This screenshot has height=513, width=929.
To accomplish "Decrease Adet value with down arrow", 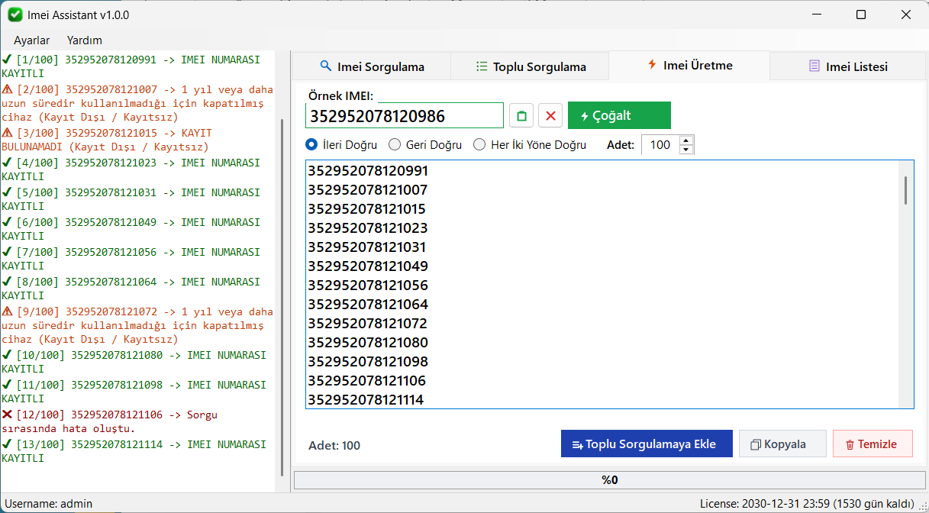I will coord(686,150).
